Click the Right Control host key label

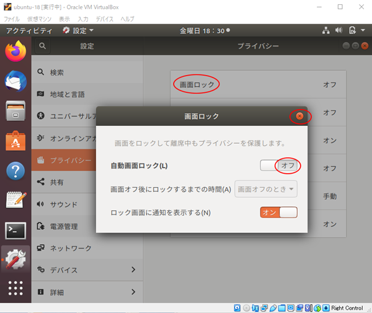point(347,308)
